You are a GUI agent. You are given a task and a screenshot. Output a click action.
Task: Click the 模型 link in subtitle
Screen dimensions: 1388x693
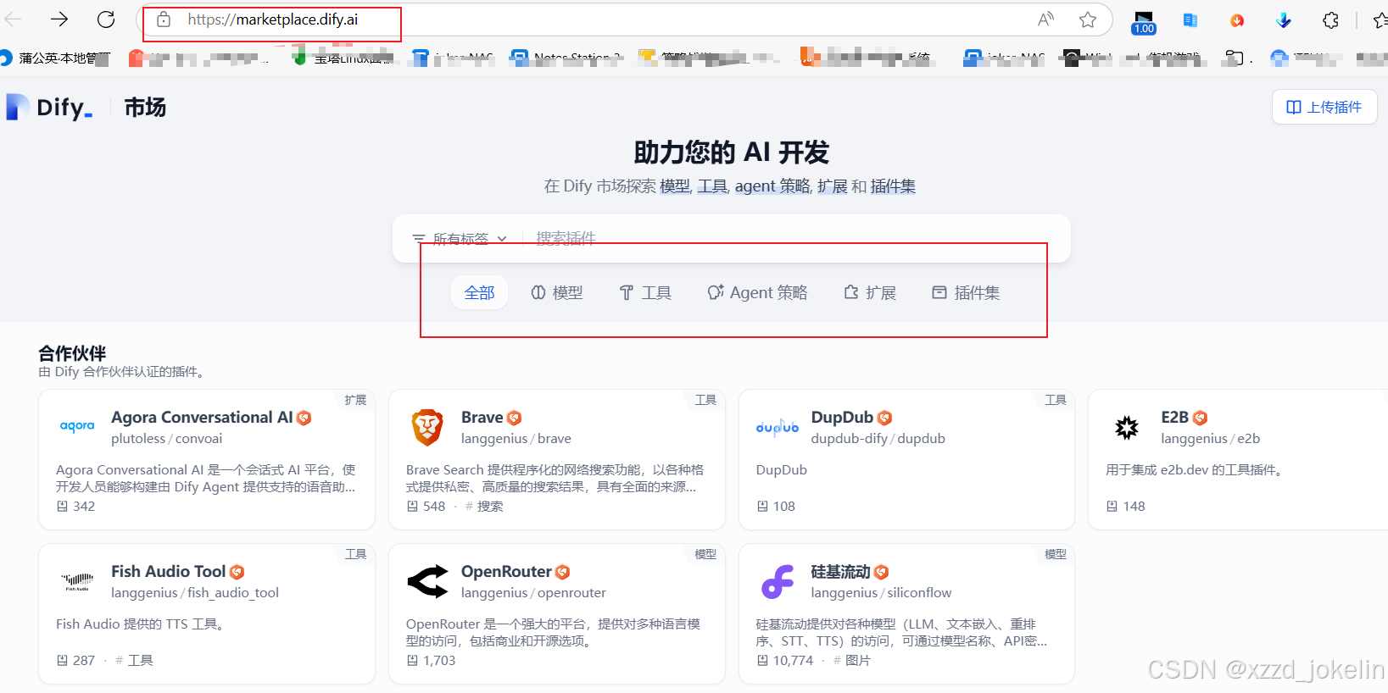(675, 186)
